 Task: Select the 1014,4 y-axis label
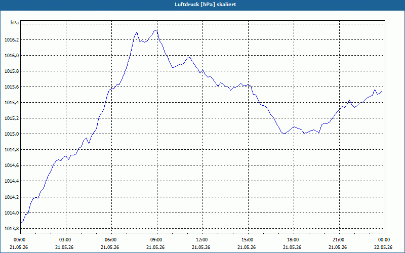[x=11, y=181]
